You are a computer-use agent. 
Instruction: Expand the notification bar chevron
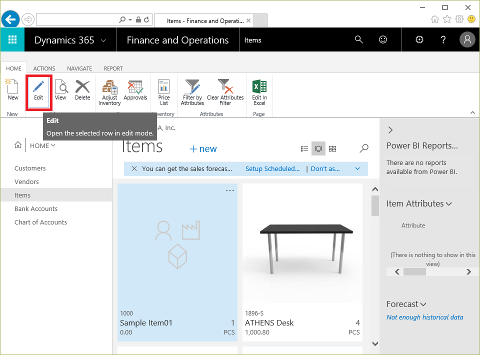point(357,168)
